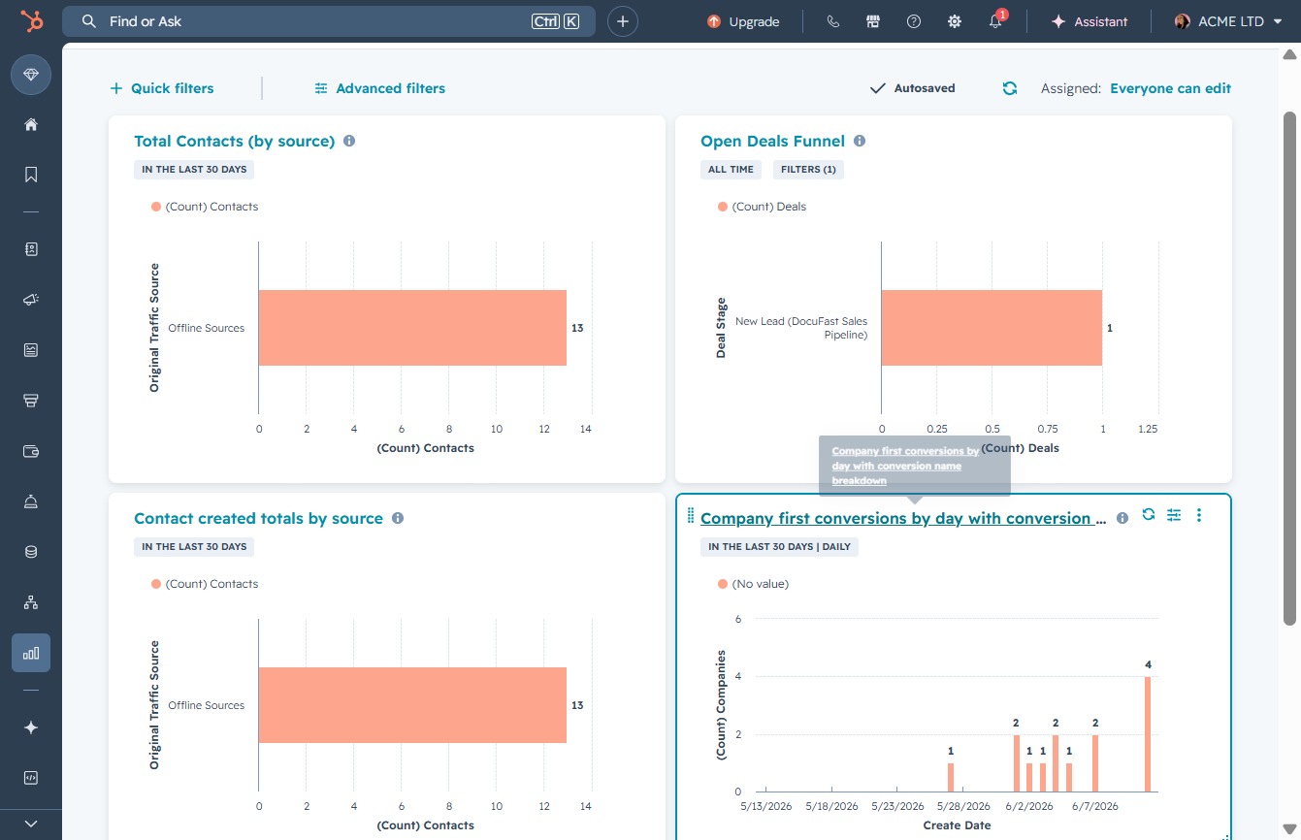This screenshot has height=840, width=1301.
Task: Open the Open Deals Funnel report
Action: click(x=772, y=141)
